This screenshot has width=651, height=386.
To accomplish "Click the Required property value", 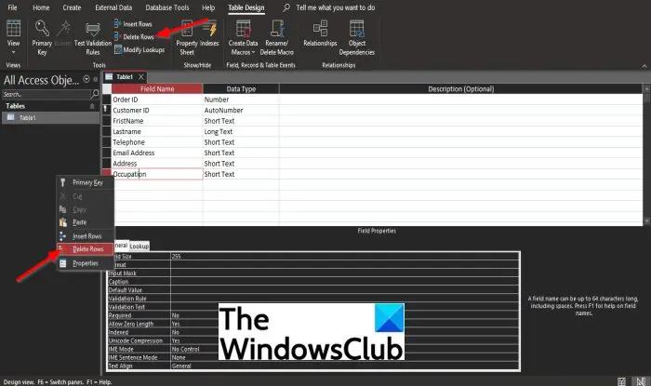I will pos(345,315).
